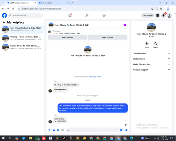View site information icon in address bar
This screenshot has width=176, height=141.
coord(19,8)
